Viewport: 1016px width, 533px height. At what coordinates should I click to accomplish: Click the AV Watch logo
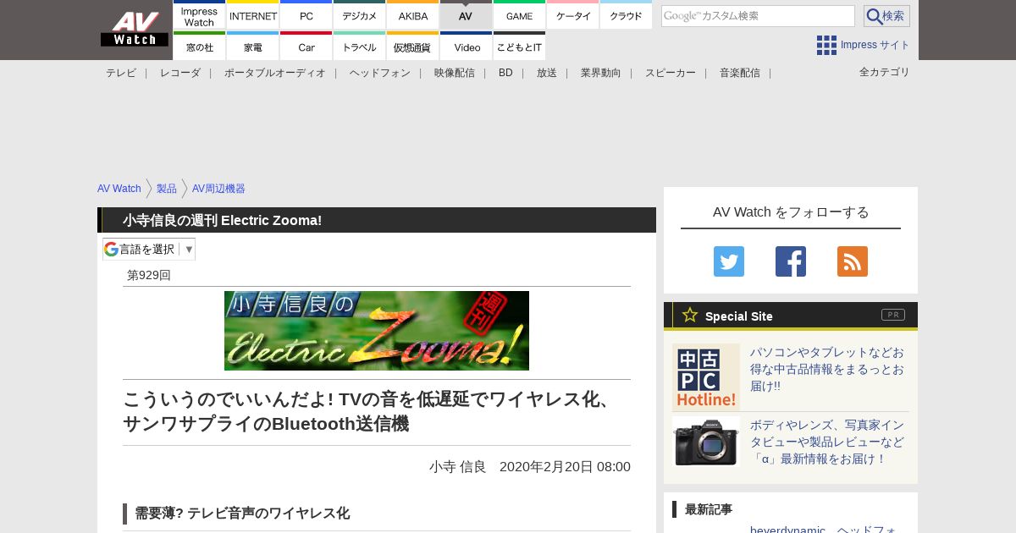click(134, 29)
